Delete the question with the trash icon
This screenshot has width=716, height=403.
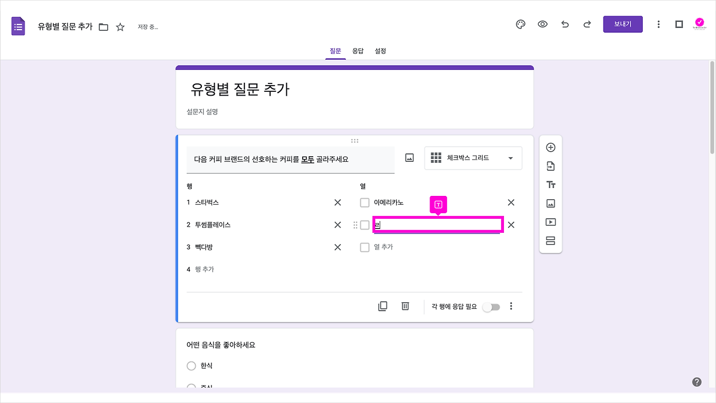(x=405, y=306)
